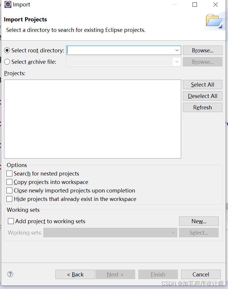Check Add project to working sets
Image resolution: width=228 pixels, height=289 pixels.
(11, 221)
